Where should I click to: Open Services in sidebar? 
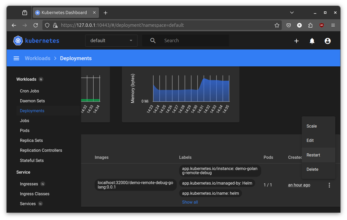[x=28, y=204]
